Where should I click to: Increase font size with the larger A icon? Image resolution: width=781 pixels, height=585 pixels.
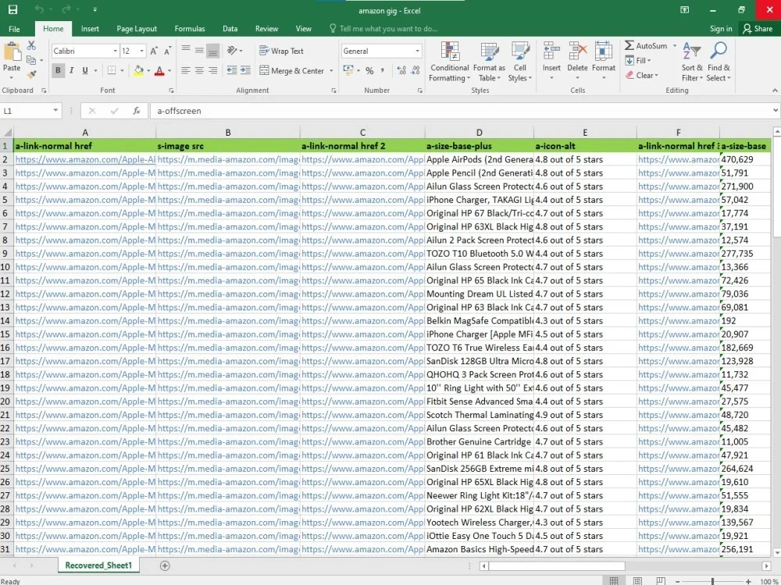tap(154, 51)
